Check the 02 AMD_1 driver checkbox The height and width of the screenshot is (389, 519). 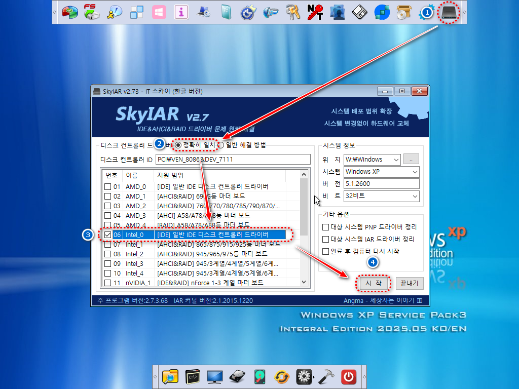(107, 196)
